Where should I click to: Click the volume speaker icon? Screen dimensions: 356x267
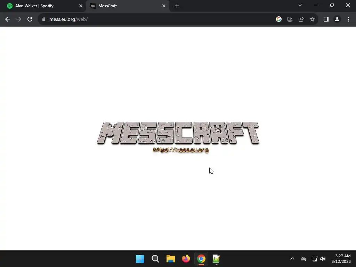point(323,259)
